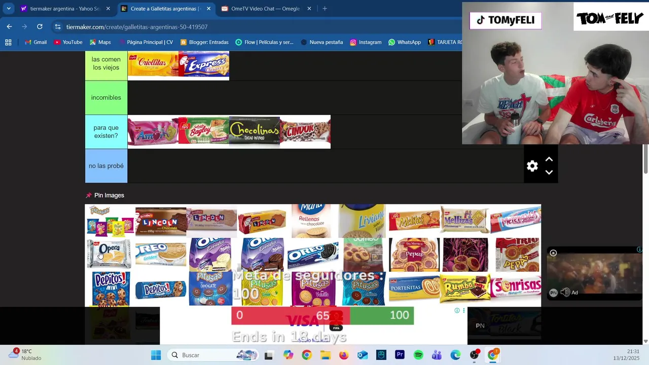
Task: Open the Blogger Entradas bookmark
Action: 204,42
